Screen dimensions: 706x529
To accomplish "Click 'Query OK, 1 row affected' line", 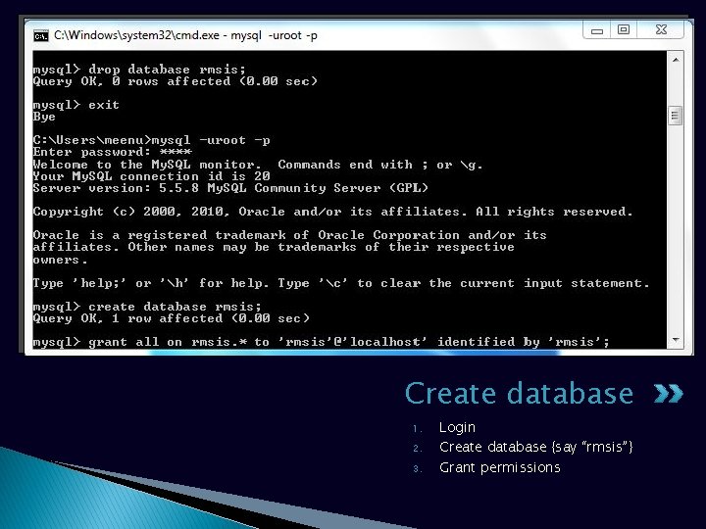I will (171, 318).
